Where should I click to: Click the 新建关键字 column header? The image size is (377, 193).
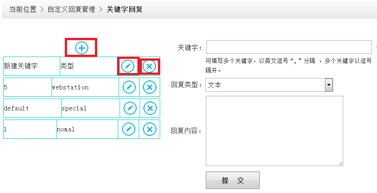tap(31, 66)
